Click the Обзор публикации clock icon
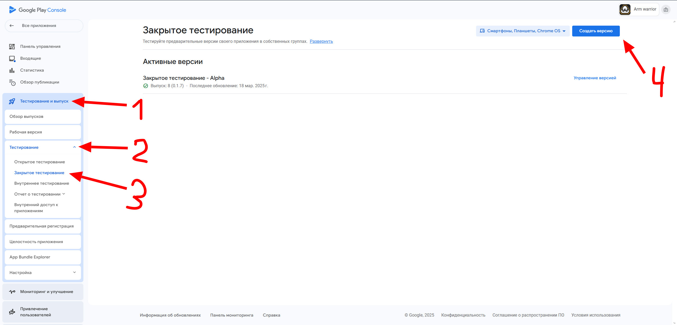The image size is (677, 325). pyautogui.click(x=12, y=82)
